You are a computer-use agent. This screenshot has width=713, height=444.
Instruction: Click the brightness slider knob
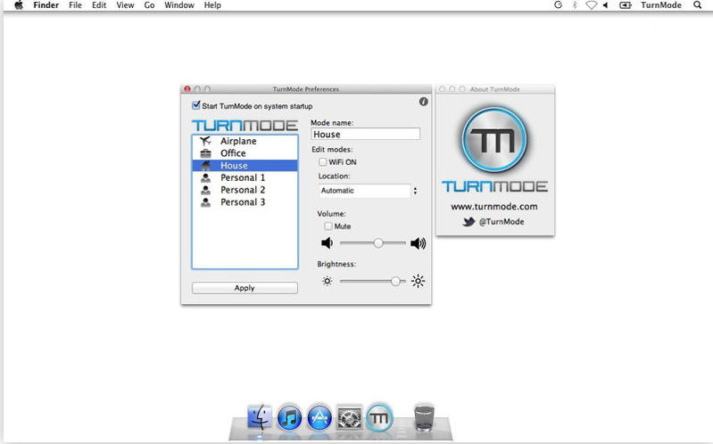pyautogui.click(x=395, y=282)
